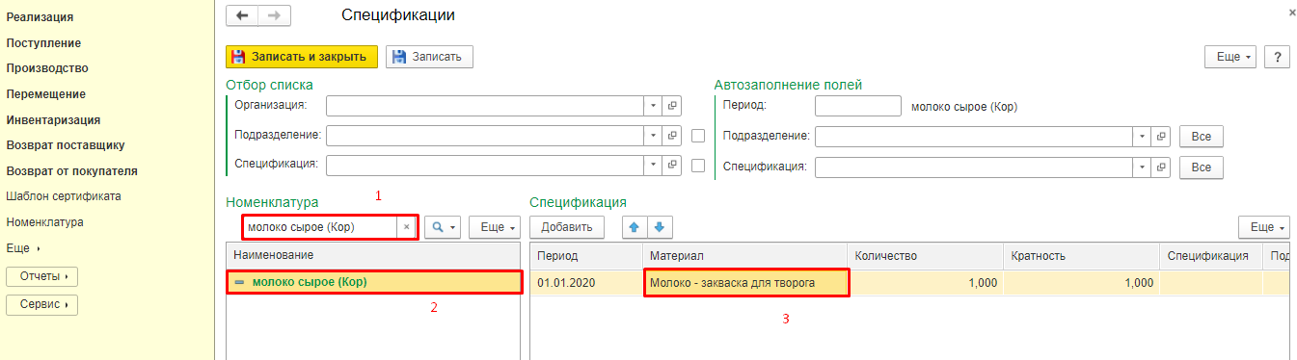The image size is (1297, 360).
Task: Open Реализация in the sidebar
Action: tap(40, 17)
